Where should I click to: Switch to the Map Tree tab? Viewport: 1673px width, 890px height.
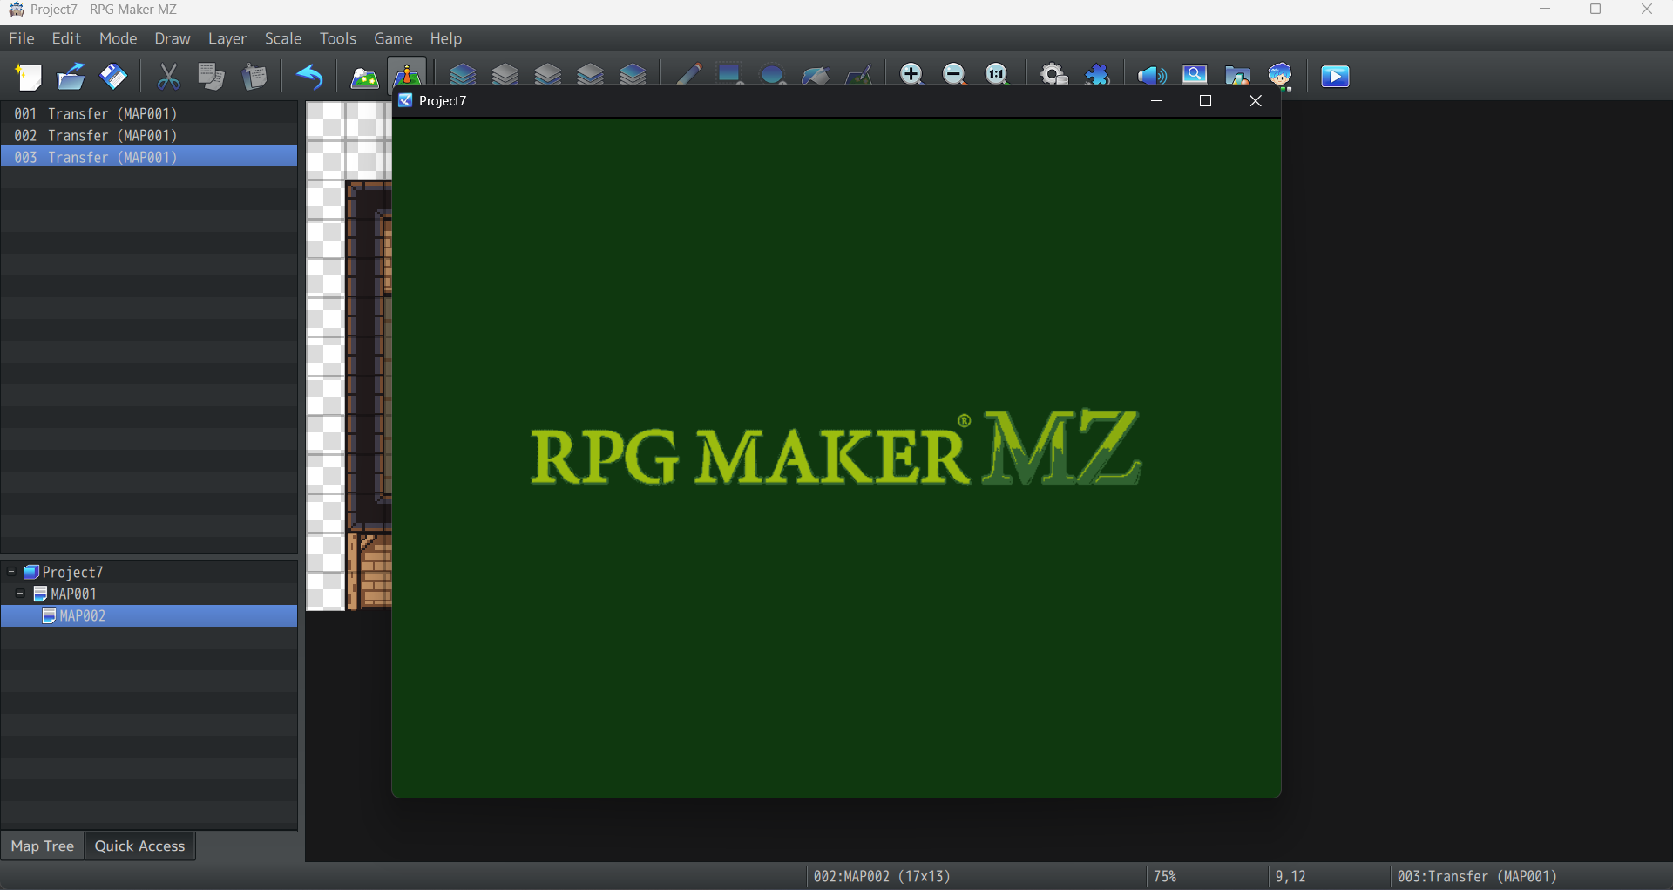[x=43, y=846]
